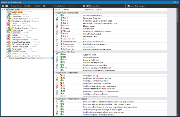Click the Defining JustMyCode icon
The height and width of the screenshot is (117, 180).
click(10, 47)
